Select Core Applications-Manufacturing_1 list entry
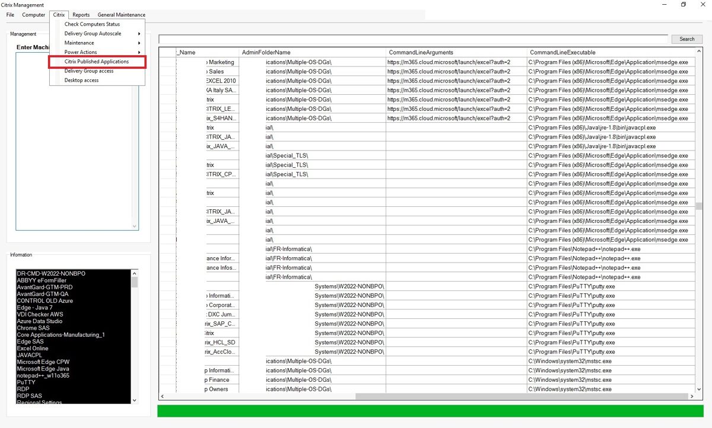Viewport: 712px width, 428px height. (61, 335)
